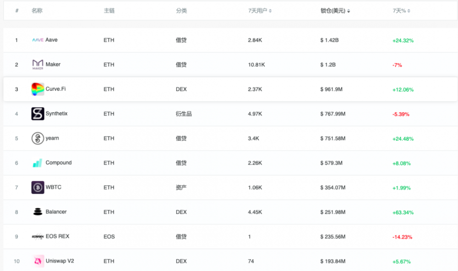The height and width of the screenshot is (271, 458).
Task: Click the Maker logo icon
Action: tap(37, 65)
